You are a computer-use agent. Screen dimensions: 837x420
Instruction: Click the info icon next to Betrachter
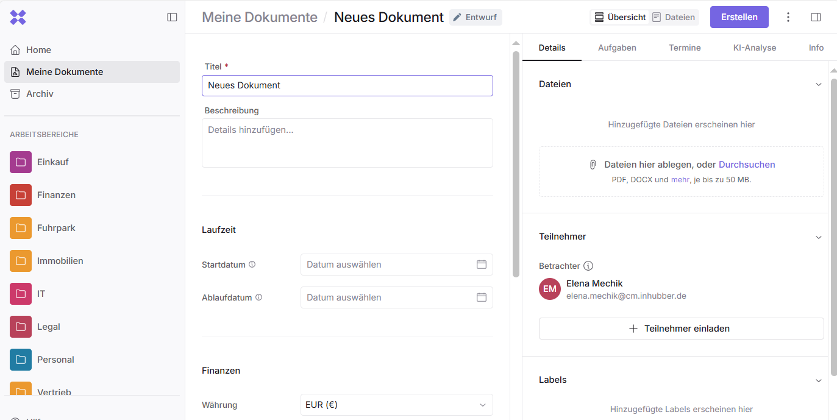pyautogui.click(x=588, y=266)
